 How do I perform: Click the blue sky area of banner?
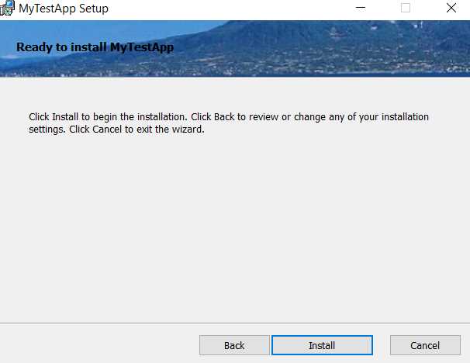[90, 29]
